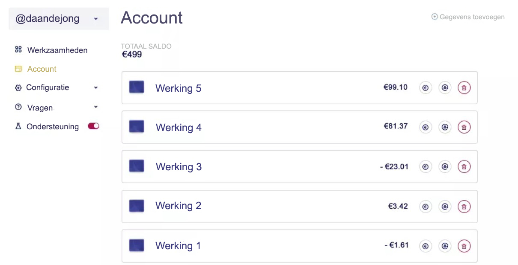Click the Werking 1 card thumbnail
The image size is (518, 265).
[137, 245]
